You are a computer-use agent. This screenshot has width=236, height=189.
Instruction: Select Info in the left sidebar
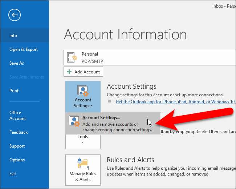coord(13,36)
